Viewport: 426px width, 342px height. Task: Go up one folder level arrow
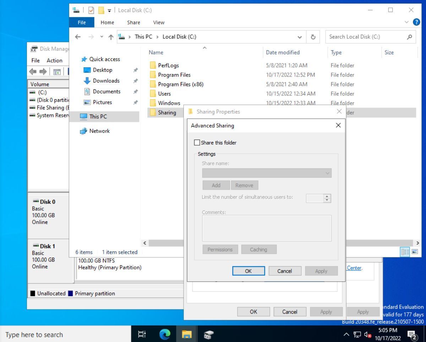pos(111,37)
